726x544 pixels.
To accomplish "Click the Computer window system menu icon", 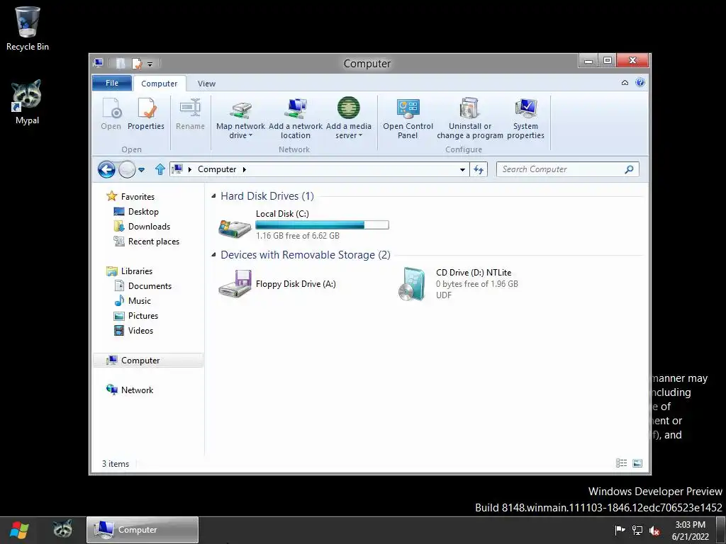I will tap(98, 63).
